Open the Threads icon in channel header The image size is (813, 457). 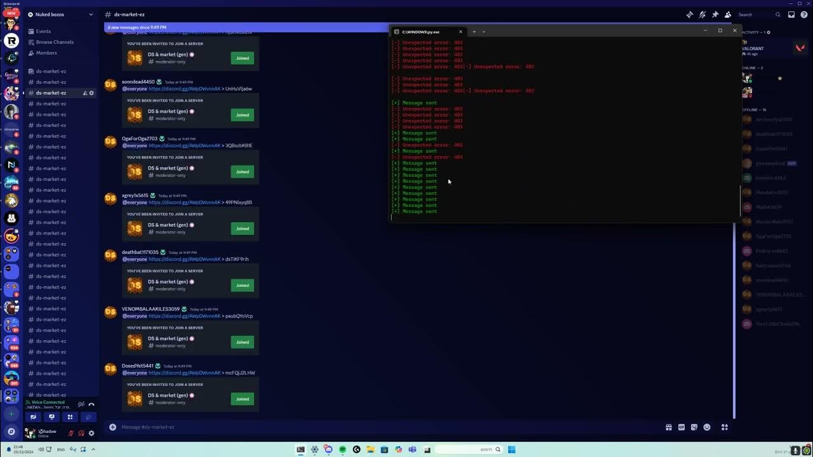pos(690,15)
